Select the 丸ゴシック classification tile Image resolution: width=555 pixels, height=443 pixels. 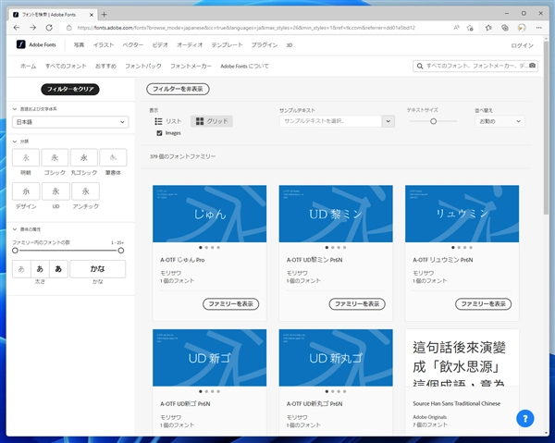pos(84,157)
